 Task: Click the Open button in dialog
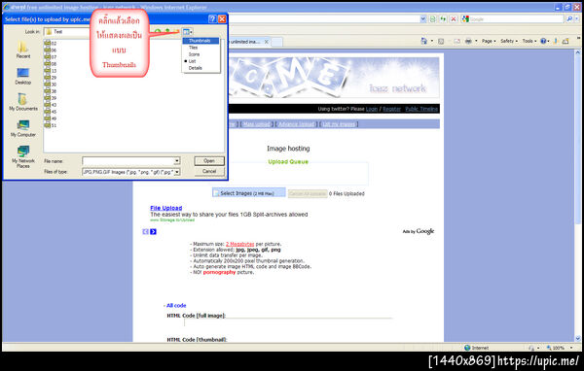coord(209,161)
